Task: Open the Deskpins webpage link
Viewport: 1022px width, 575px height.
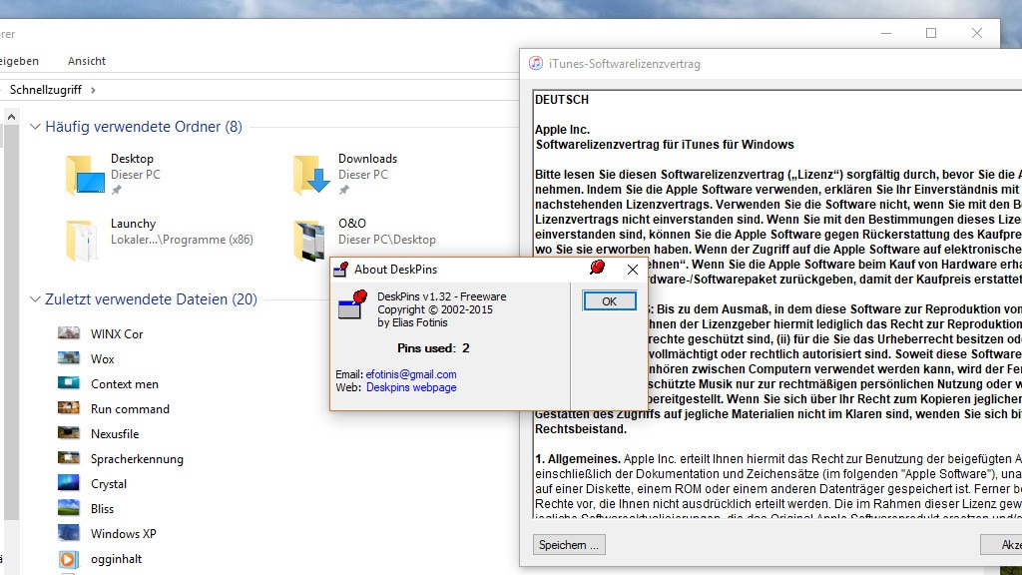Action: click(x=411, y=387)
